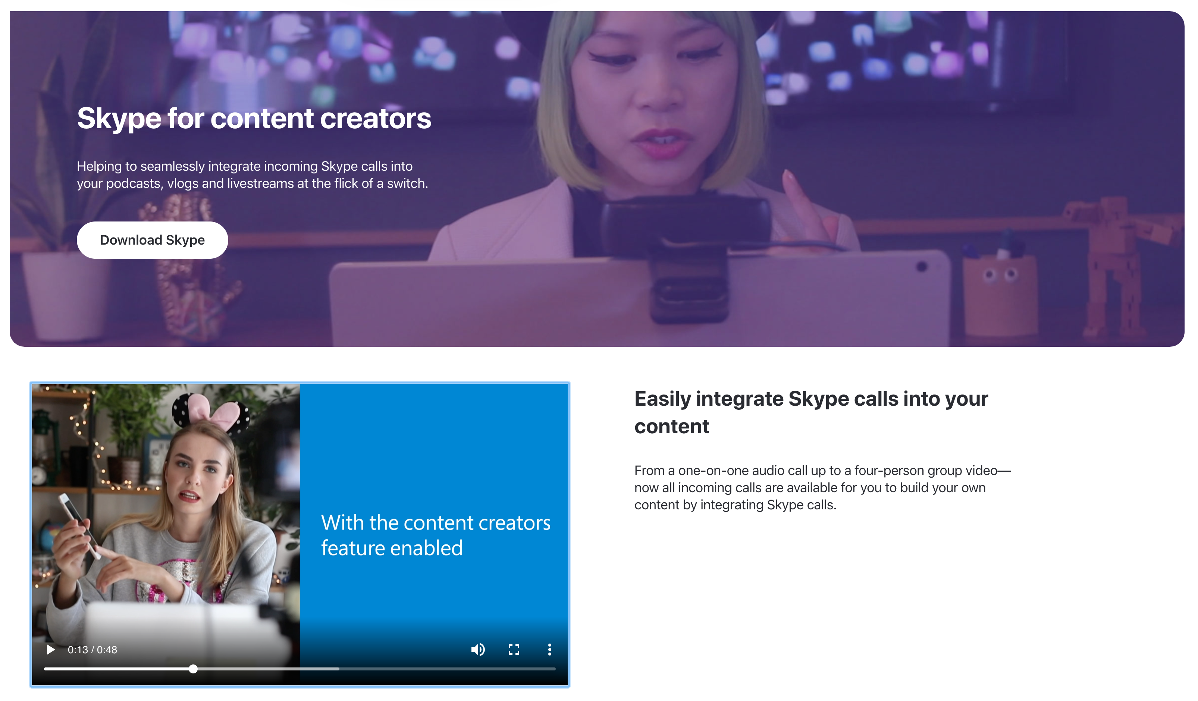
Task: Open the video's three-dot more options menu
Action: coord(549,650)
